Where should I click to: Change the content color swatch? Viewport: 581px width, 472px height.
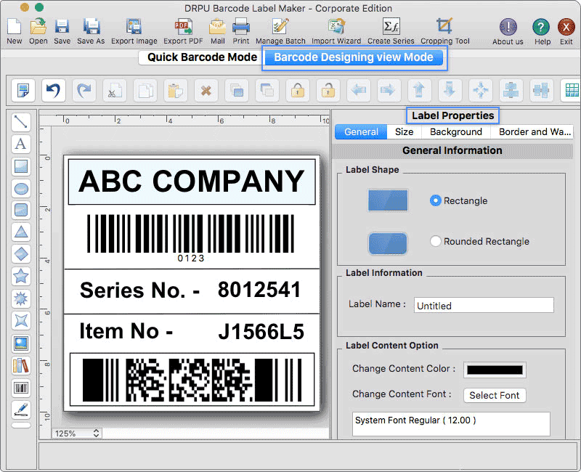point(495,369)
